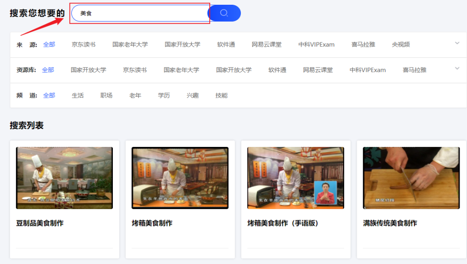The height and width of the screenshot is (264, 467).
Task: Focus the search box containing 美食
Action: pos(140,13)
